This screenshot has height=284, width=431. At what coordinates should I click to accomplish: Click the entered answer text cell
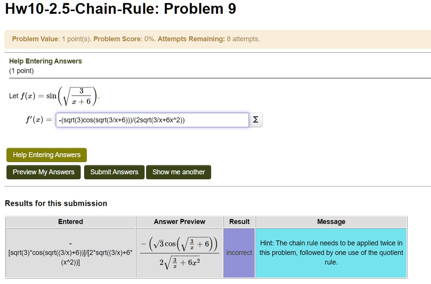click(70, 253)
